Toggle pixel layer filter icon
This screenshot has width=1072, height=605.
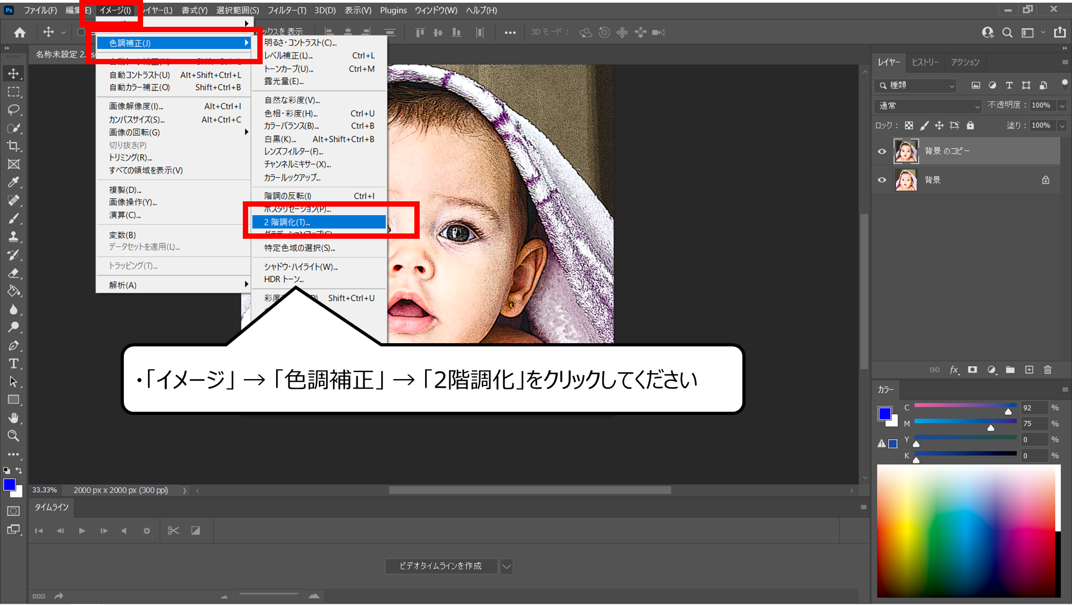tap(976, 85)
